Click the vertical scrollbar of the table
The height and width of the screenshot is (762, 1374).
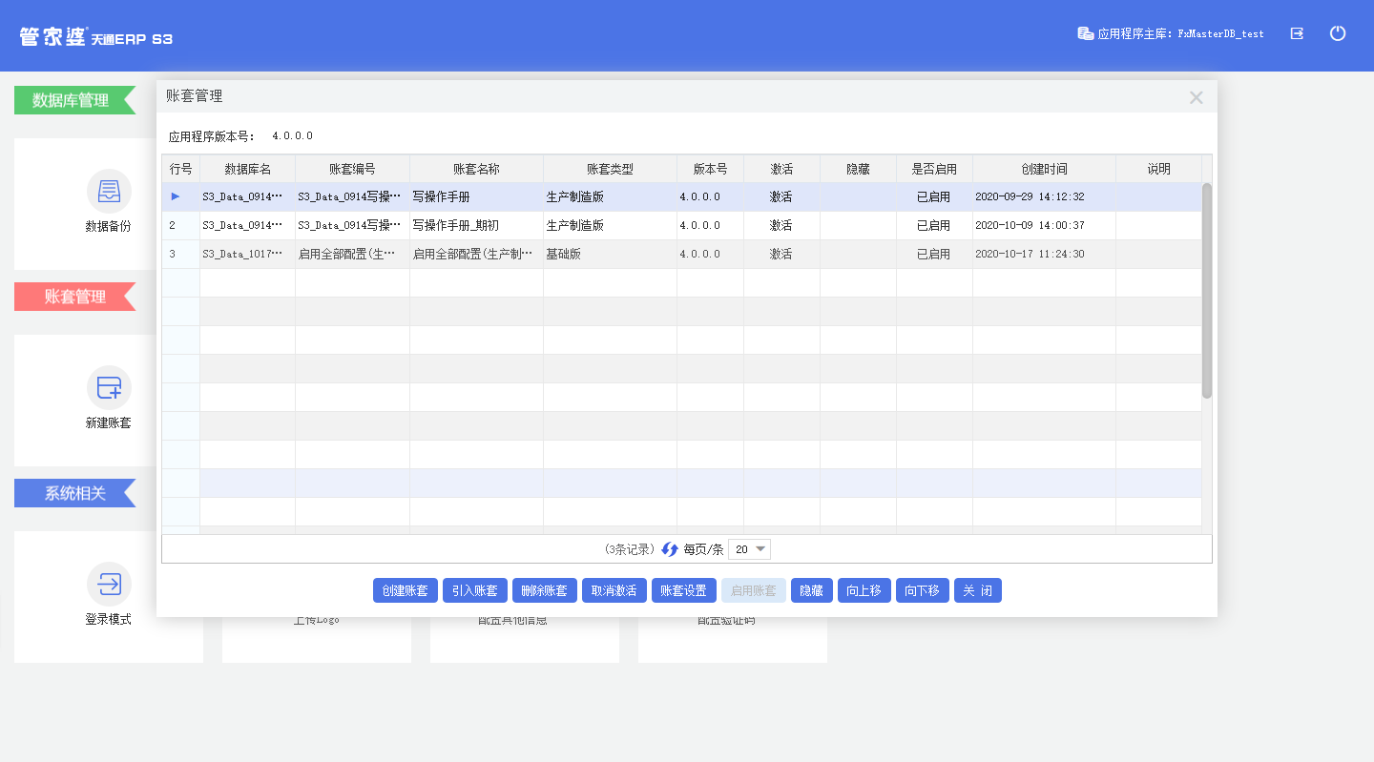[x=1207, y=291]
